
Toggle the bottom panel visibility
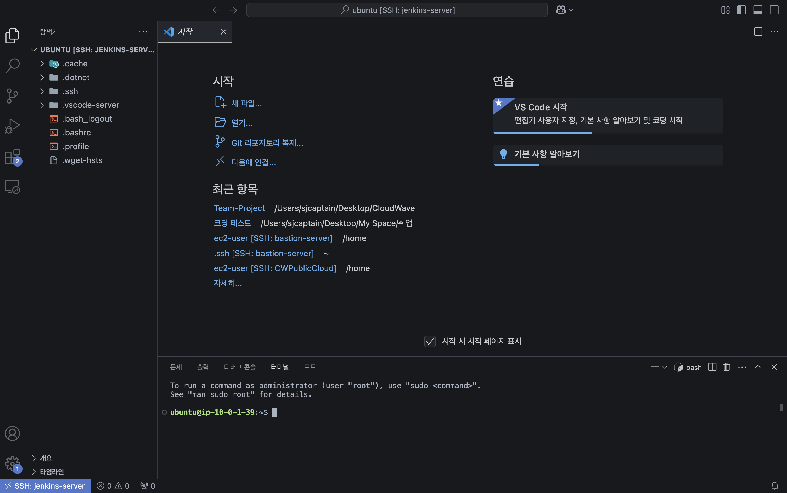coord(758,10)
